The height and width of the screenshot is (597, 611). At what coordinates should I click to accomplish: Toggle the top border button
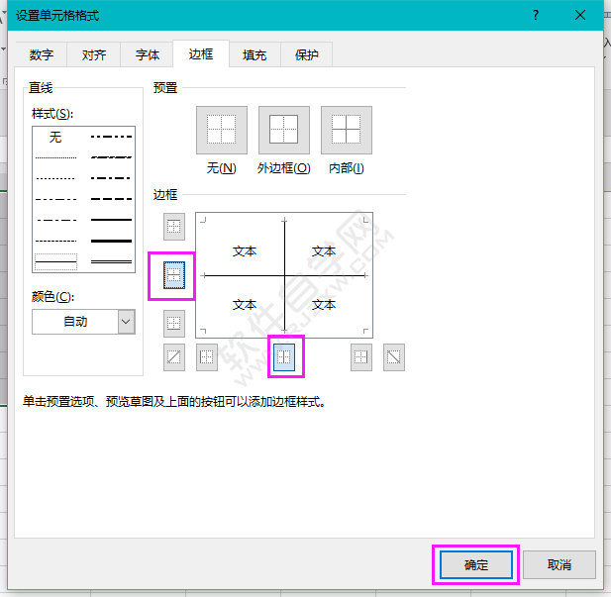tap(173, 227)
